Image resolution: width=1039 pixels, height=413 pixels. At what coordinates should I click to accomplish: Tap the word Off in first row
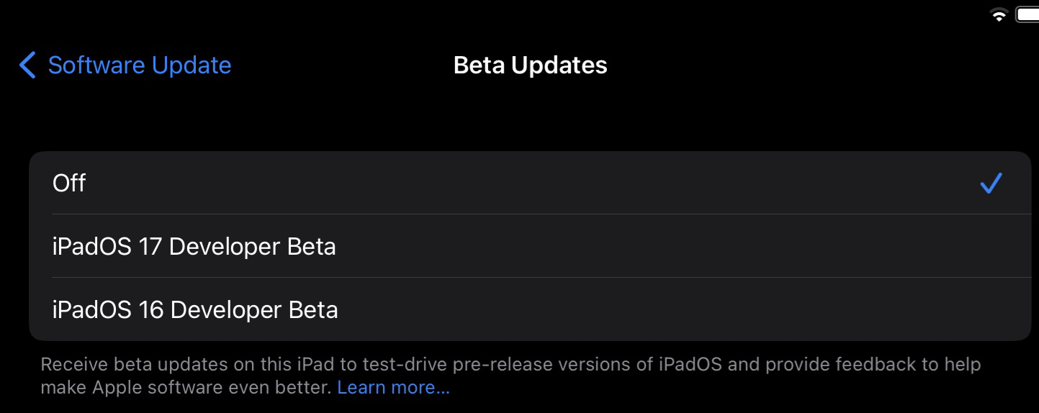69,183
